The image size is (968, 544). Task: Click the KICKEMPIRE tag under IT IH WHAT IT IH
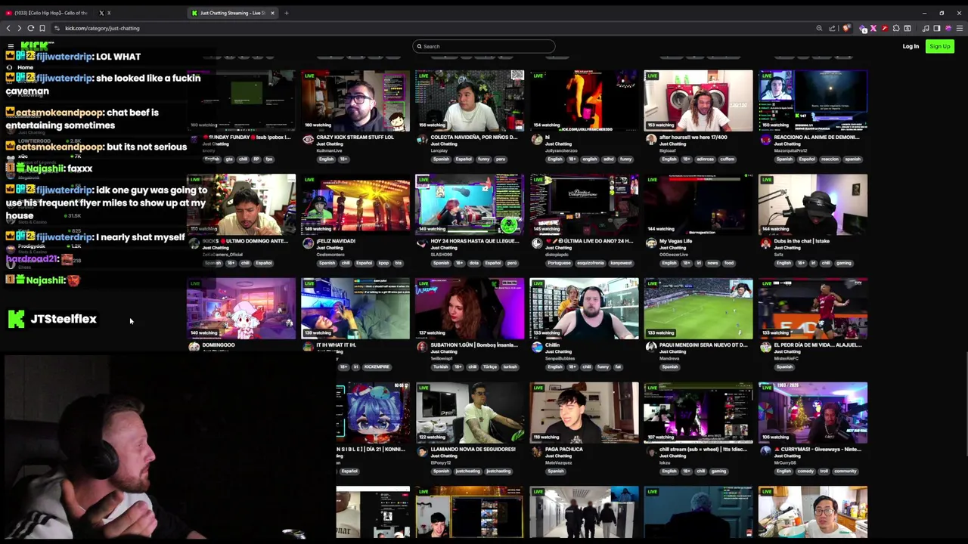377,367
